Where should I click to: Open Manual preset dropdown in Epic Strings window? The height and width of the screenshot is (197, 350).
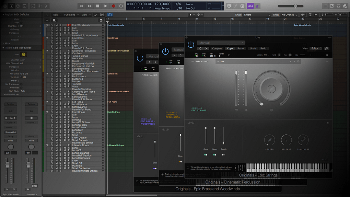(x=221, y=43)
